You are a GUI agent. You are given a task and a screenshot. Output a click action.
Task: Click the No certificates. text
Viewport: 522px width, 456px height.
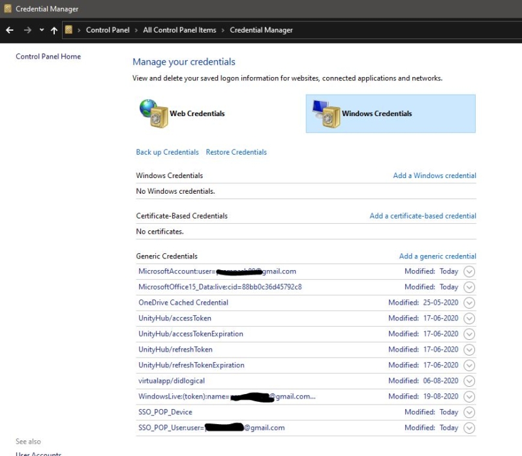pos(160,232)
